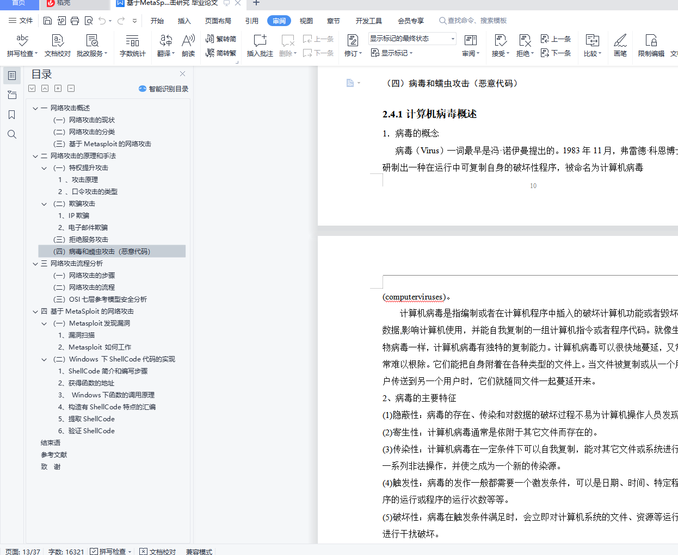Switch to the 页面布局 tab
678x555 pixels.
[x=218, y=21]
